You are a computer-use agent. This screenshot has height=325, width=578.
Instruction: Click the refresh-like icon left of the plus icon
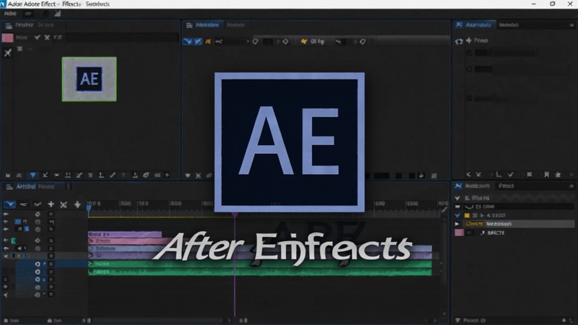[x=459, y=41]
